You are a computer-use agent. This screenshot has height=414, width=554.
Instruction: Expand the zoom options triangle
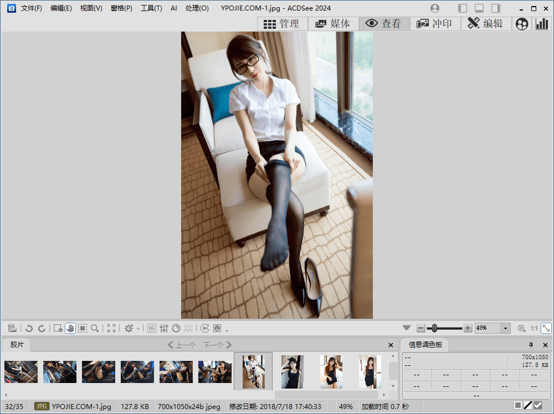click(x=407, y=328)
